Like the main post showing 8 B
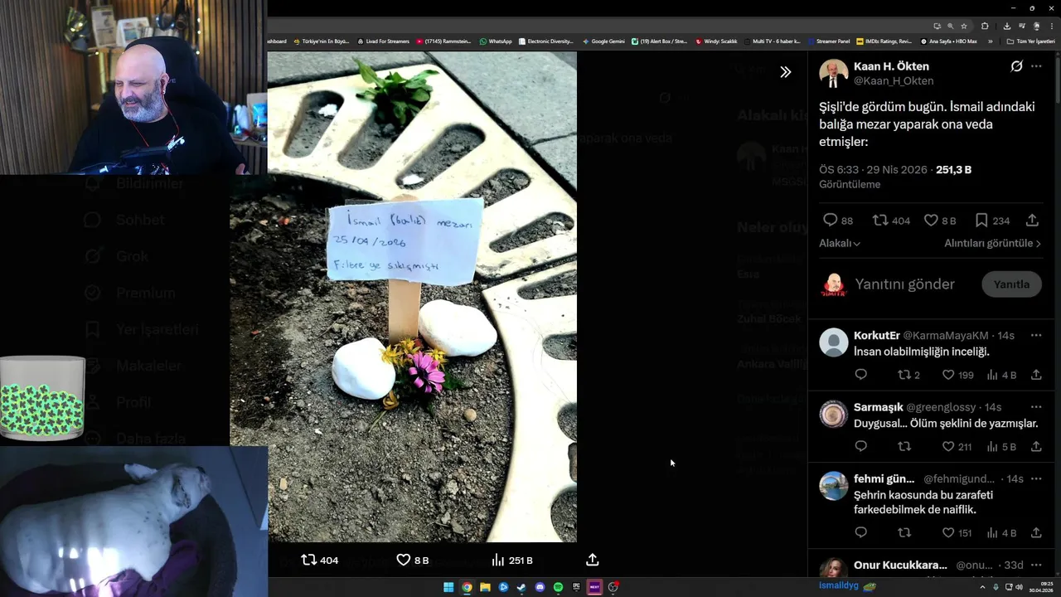The image size is (1061, 597). coord(931,220)
